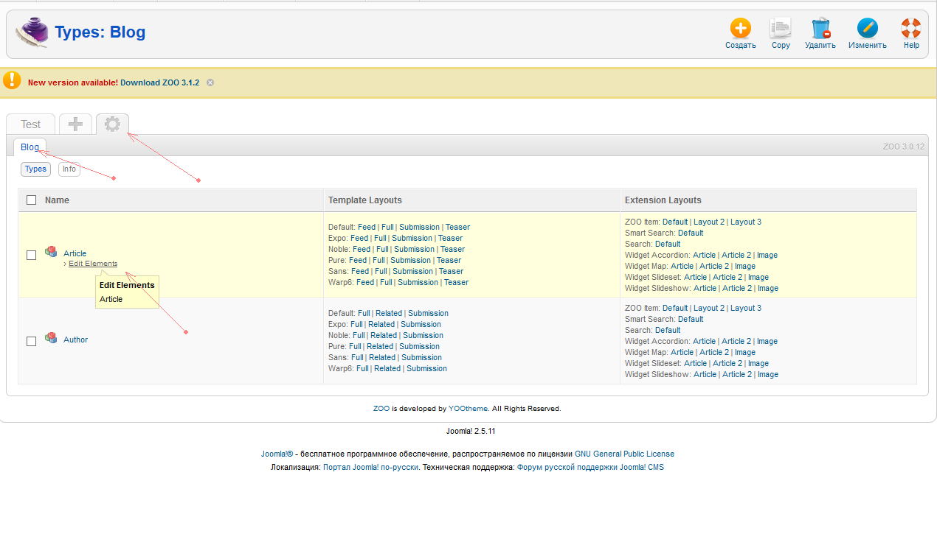Open the Article type link
The width and height of the screenshot is (937, 545).
(x=75, y=253)
